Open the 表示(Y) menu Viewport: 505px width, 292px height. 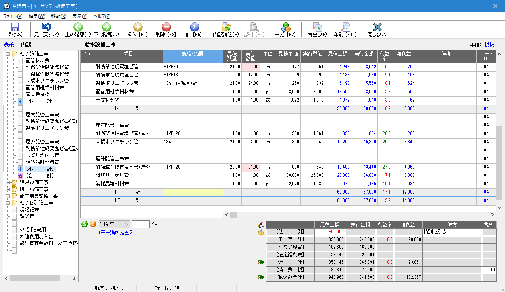click(80, 16)
